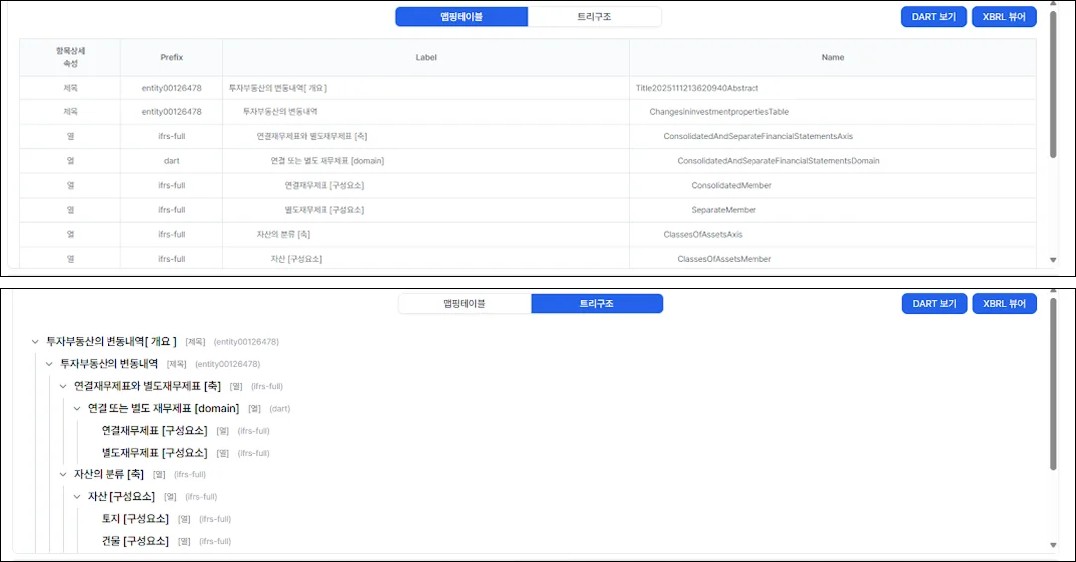Click table label 연결재무제표와 별도재무제표 [축]
Viewport: 1076px width, 562px height.
[x=313, y=136]
